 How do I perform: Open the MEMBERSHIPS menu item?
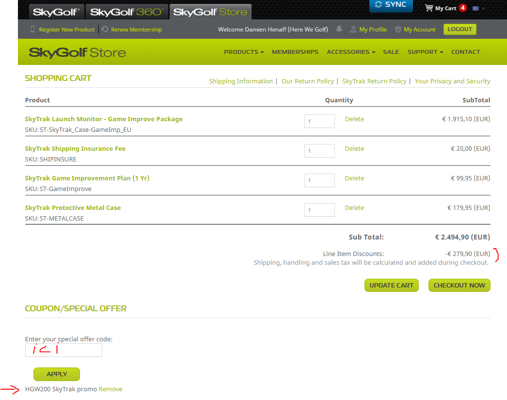click(x=295, y=52)
